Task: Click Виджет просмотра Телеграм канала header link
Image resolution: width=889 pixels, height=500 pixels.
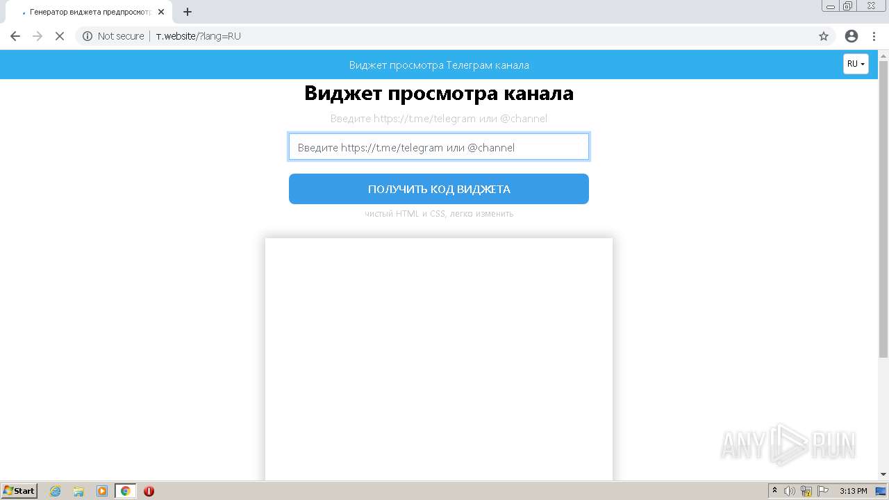Action: [x=439, y=65]
